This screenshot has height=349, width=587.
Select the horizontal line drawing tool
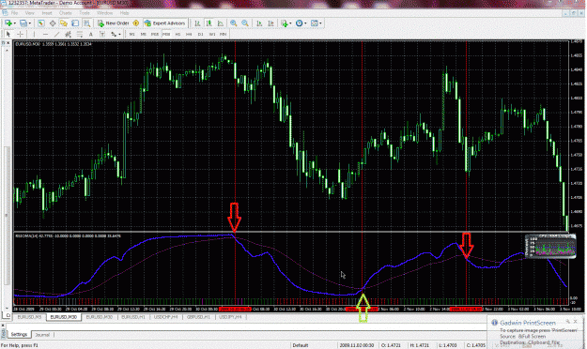coord(45,35)
